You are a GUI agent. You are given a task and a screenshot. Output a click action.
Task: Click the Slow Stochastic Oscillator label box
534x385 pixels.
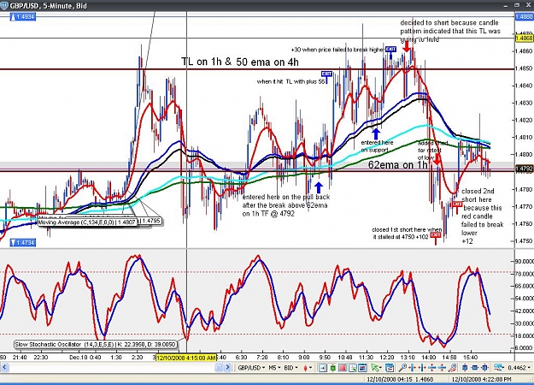point(96,345)
